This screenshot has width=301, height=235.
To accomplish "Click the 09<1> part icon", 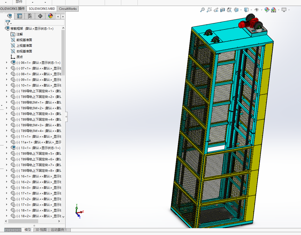I will pyautogui.click(x=13, y=80).
